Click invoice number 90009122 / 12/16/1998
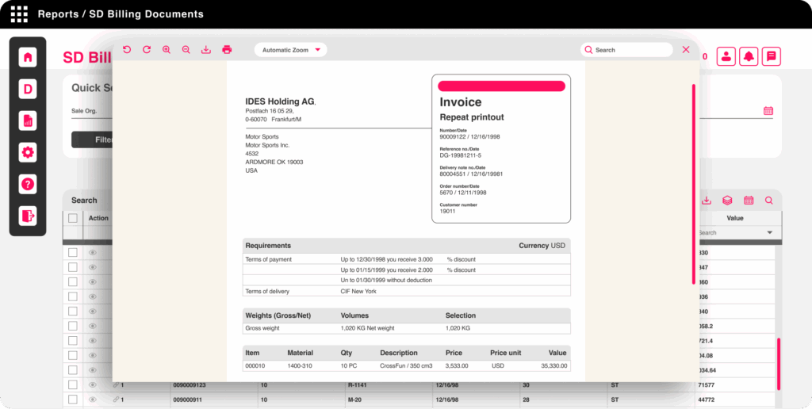812x409 pixels. [x=469, y=136]
